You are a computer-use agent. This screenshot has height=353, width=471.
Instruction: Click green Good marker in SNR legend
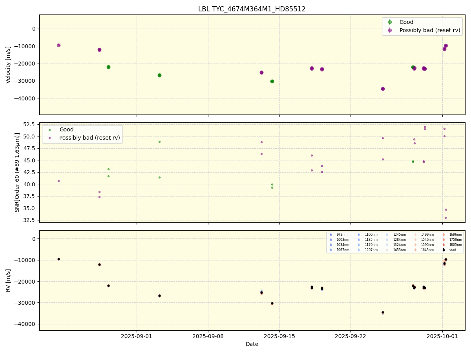(50, 130)
